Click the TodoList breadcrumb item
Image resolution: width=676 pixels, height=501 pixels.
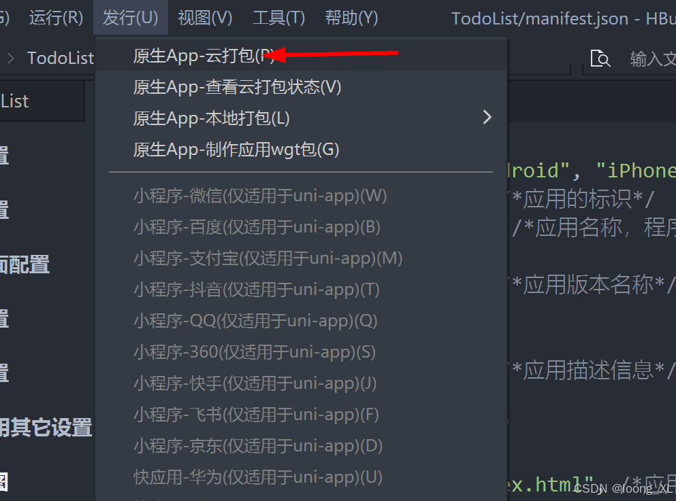pyautogui.click(x=61, y=58)
